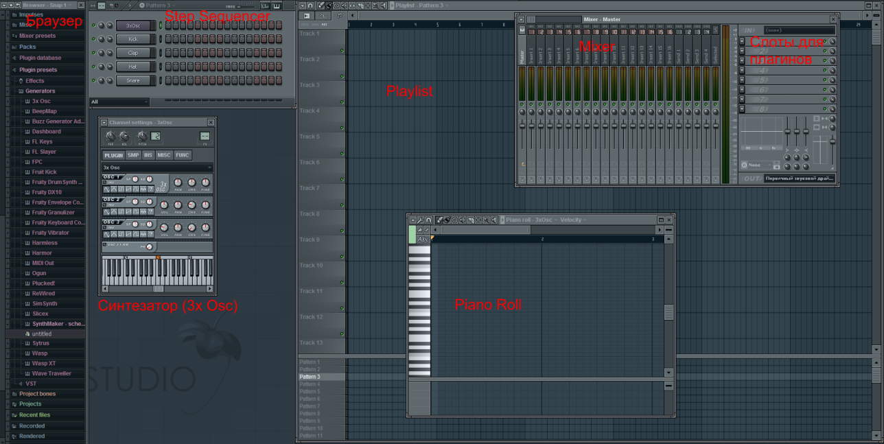Viewport: 884px width, 444px height.
Task: Open the Channel settings window arrow menu
Action: (x=104, y=122)
